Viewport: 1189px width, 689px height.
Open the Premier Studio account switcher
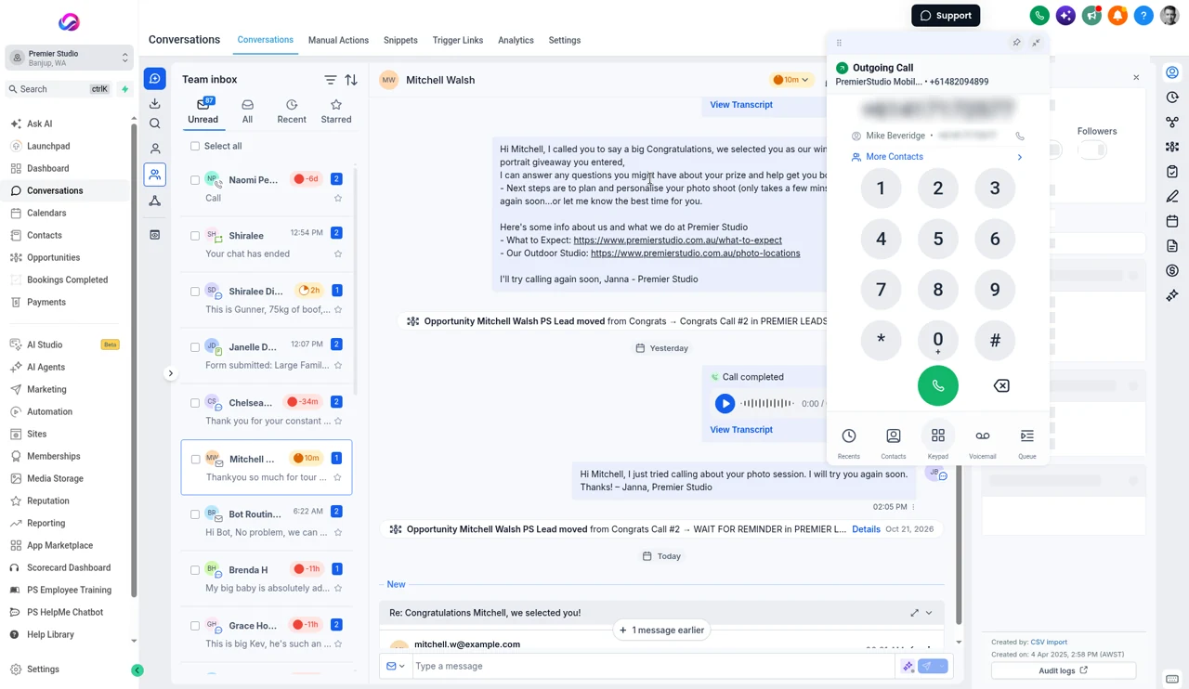(x=70, y=58)
